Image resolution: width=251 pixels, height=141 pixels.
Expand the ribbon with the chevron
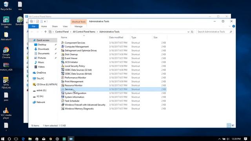(230, 26)
